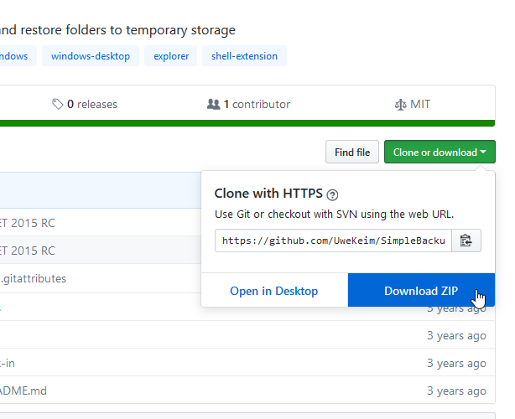
Task: Open the MIT license link
Action: (x=412, y=104)
